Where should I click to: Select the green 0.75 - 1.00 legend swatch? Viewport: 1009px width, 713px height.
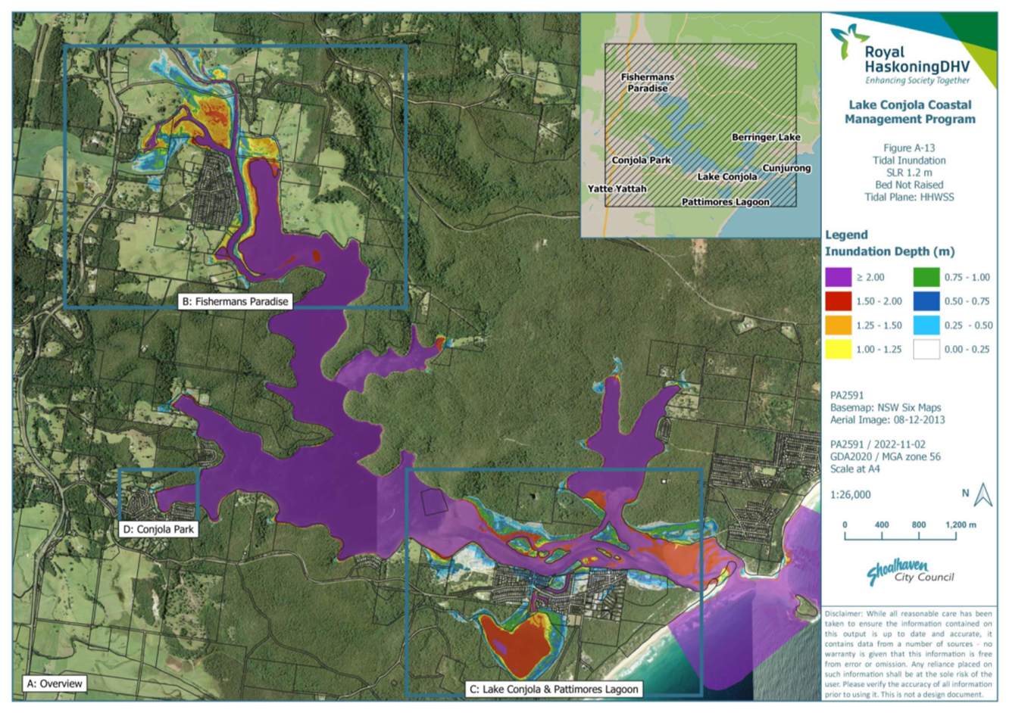click(926, 278)
